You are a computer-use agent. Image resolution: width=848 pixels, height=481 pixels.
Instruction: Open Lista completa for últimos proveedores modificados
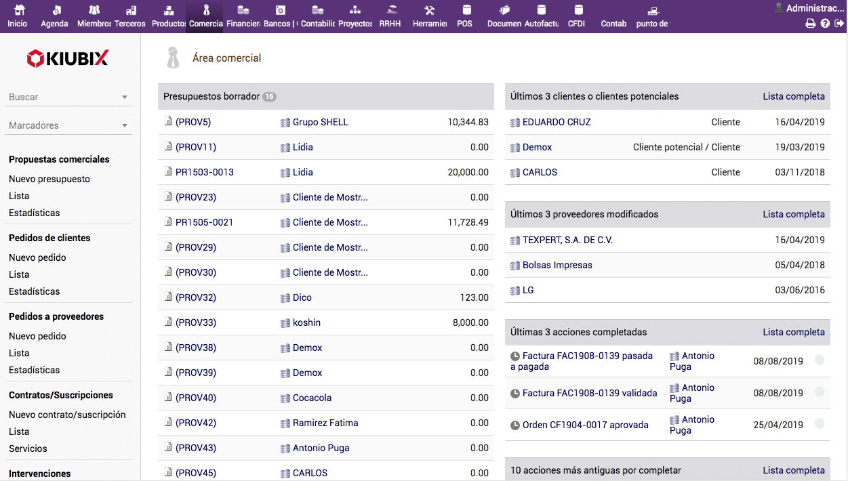794,214
